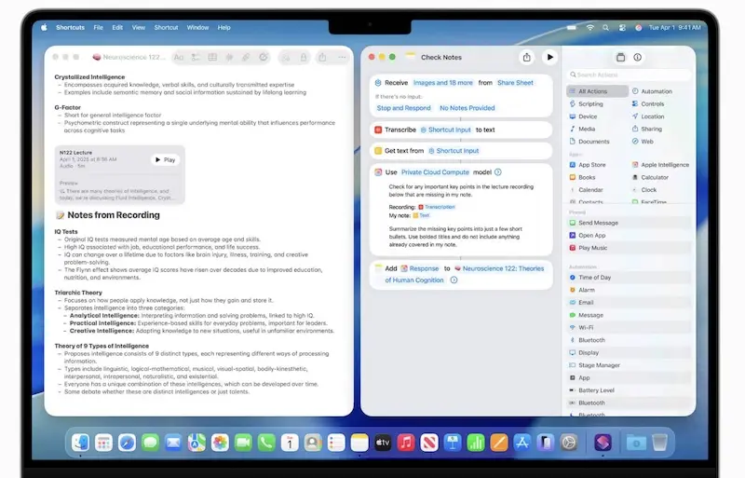Choose the Stage Manager automation
This screenshot has height=478, width=745.
click(x=630, y=365)
